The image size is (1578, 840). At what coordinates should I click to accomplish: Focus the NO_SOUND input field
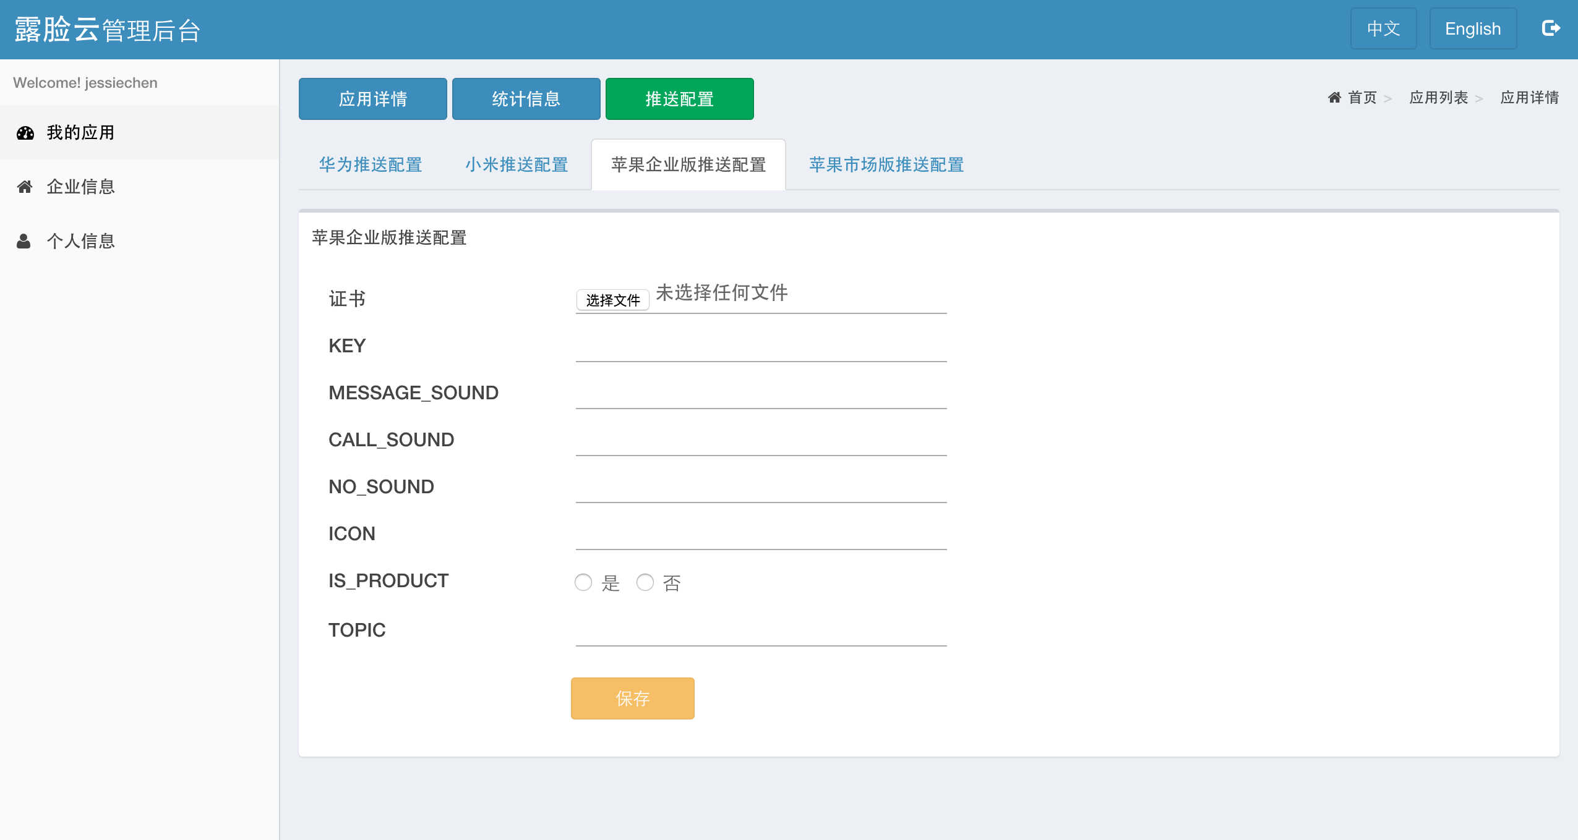point(761,486)
